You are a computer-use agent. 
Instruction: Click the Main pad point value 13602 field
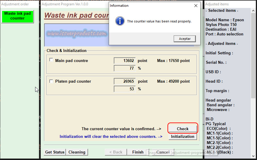pos(125,61)
